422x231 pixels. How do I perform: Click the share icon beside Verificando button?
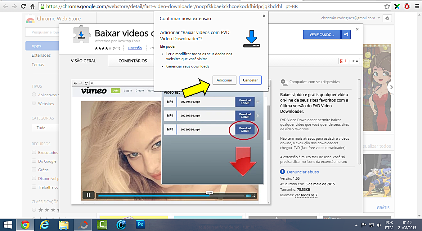[x=346, y=35]
